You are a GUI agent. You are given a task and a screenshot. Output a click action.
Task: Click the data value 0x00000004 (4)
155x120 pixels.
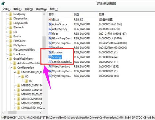click(x=108, y=57)
